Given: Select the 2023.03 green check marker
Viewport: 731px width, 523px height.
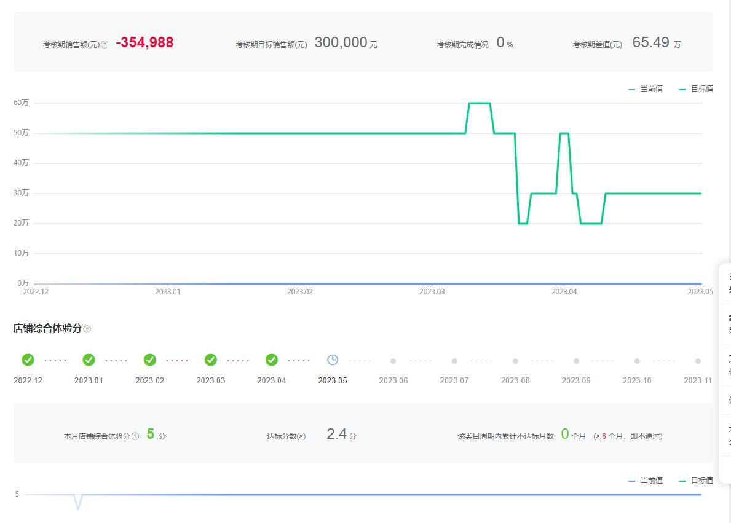Looking at the screenshot, I should (211, 360).
